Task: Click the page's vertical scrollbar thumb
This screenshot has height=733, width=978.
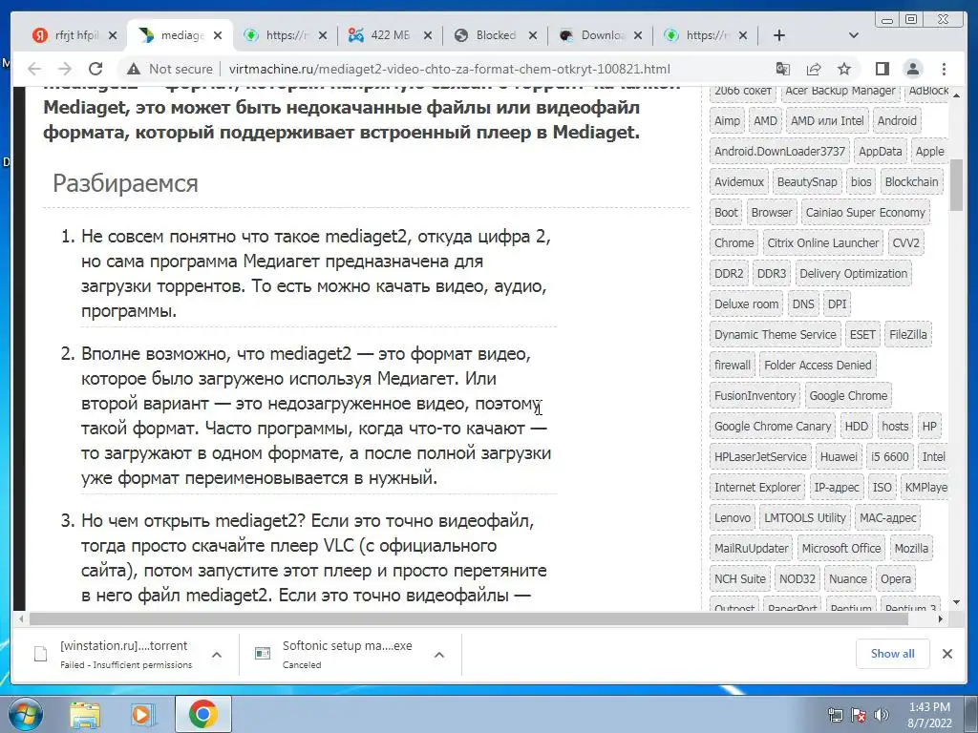Action: pyautogui.click(x=956, y=184)
